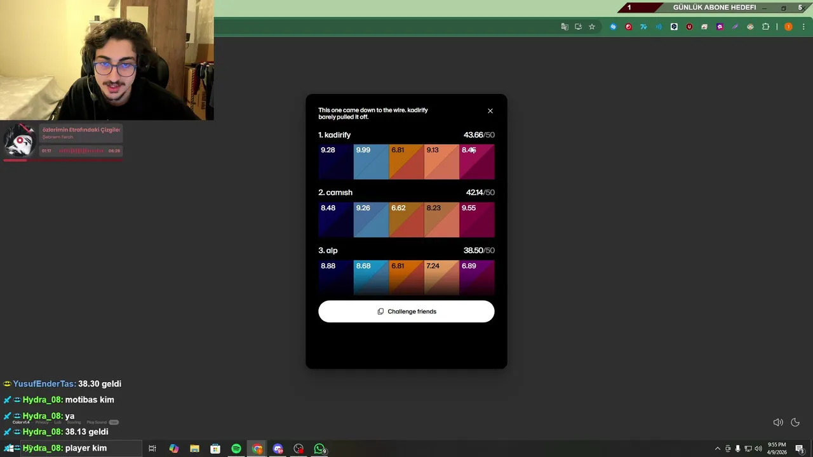The width and height of the screenshot is (813, 457).
Task: Open the Privacy link in the page footer
Action: tap(42, 422)
